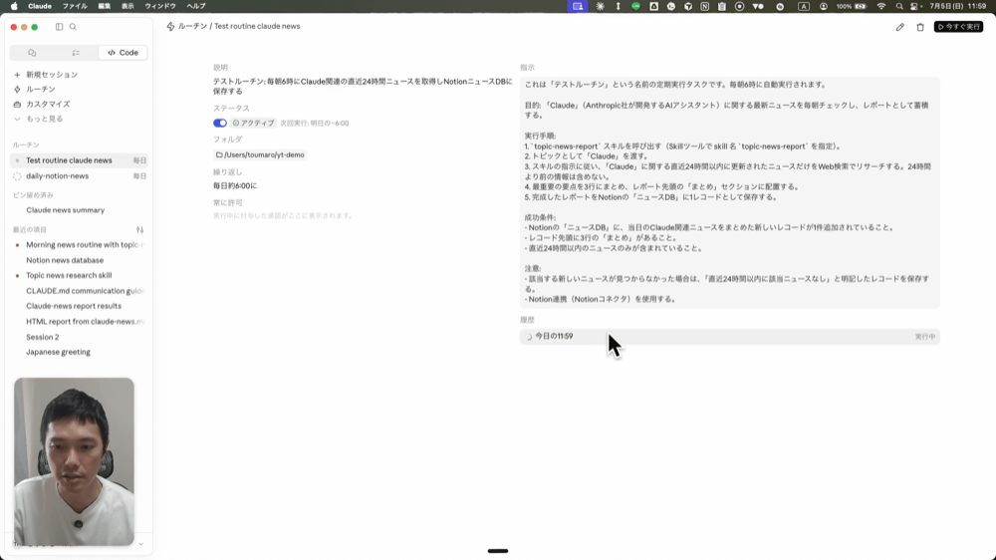Viewport: 996px width, 560px height.
Task: Open the Claude app menu
Action: (40, 6)
